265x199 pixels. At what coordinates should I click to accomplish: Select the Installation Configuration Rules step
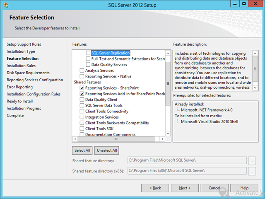click(34, 94)
